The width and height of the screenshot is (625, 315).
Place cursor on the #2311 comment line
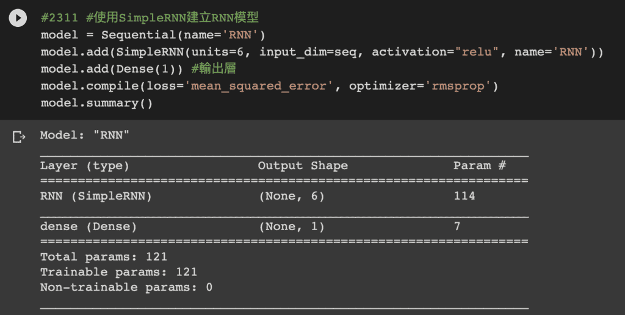(x=150, y=18)
